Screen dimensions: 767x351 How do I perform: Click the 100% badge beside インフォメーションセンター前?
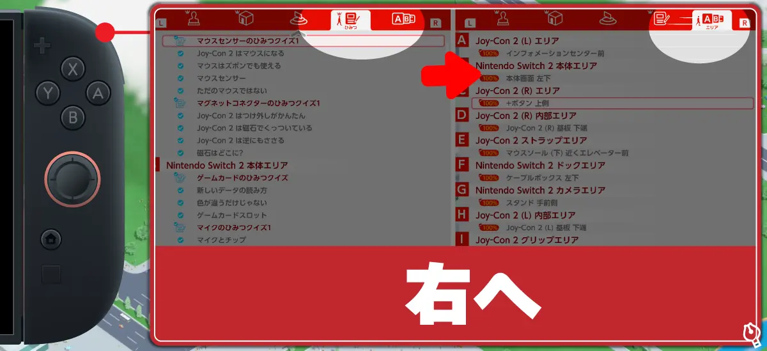coord(489,54)
